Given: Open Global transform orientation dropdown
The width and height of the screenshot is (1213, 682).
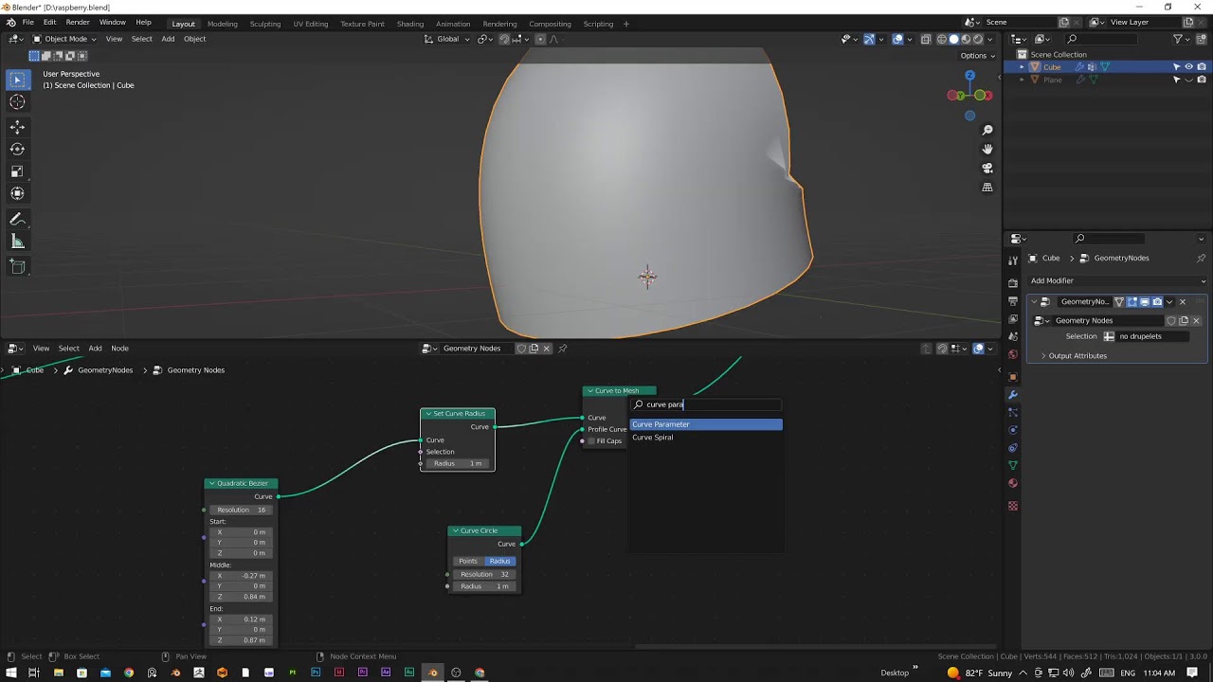Looking at the screenshot, I should (445, 39).
